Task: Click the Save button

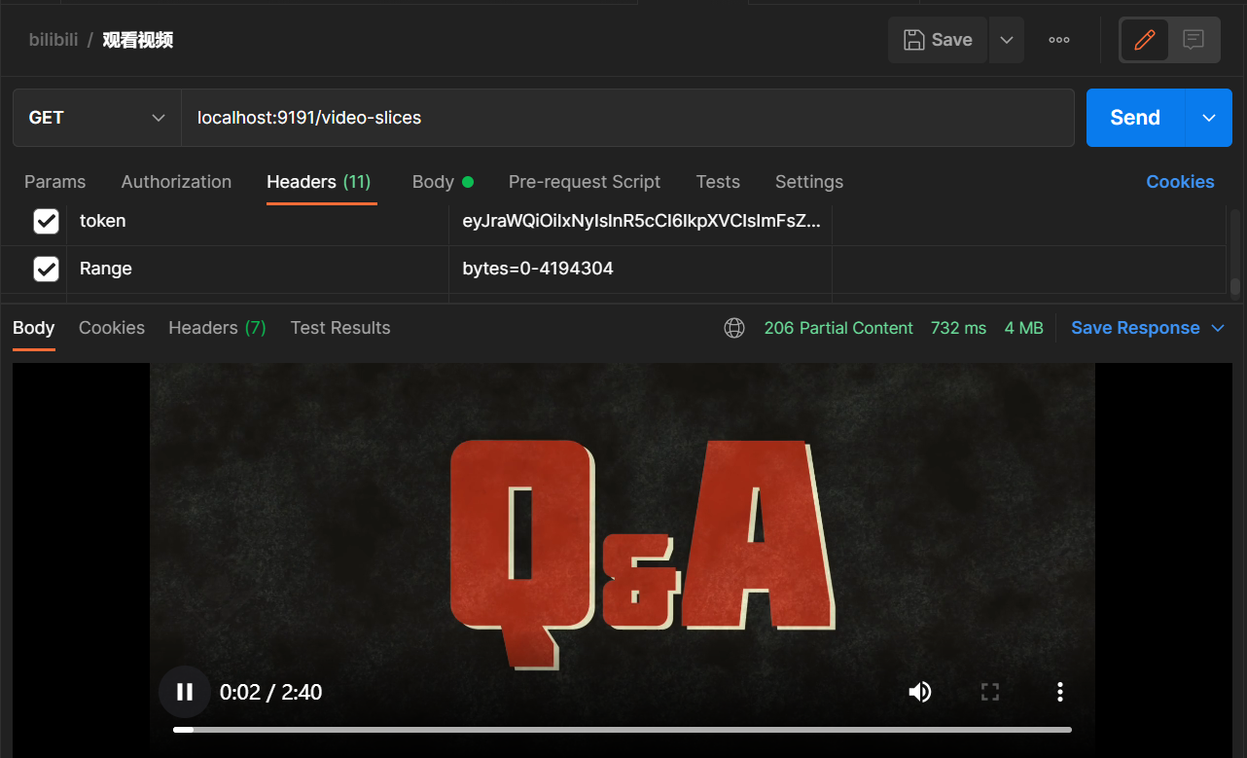Action: pos(938,40)
